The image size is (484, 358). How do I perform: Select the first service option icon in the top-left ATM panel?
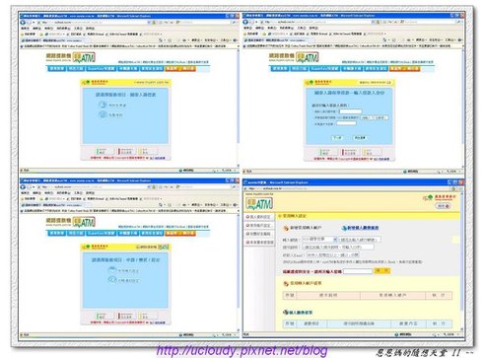point(103,105)
